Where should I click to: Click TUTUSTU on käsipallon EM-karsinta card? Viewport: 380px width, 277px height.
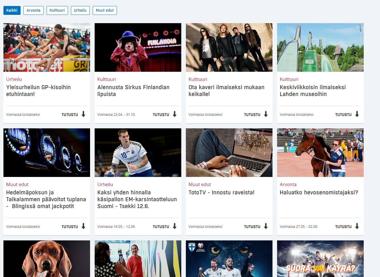pos(161,227)
